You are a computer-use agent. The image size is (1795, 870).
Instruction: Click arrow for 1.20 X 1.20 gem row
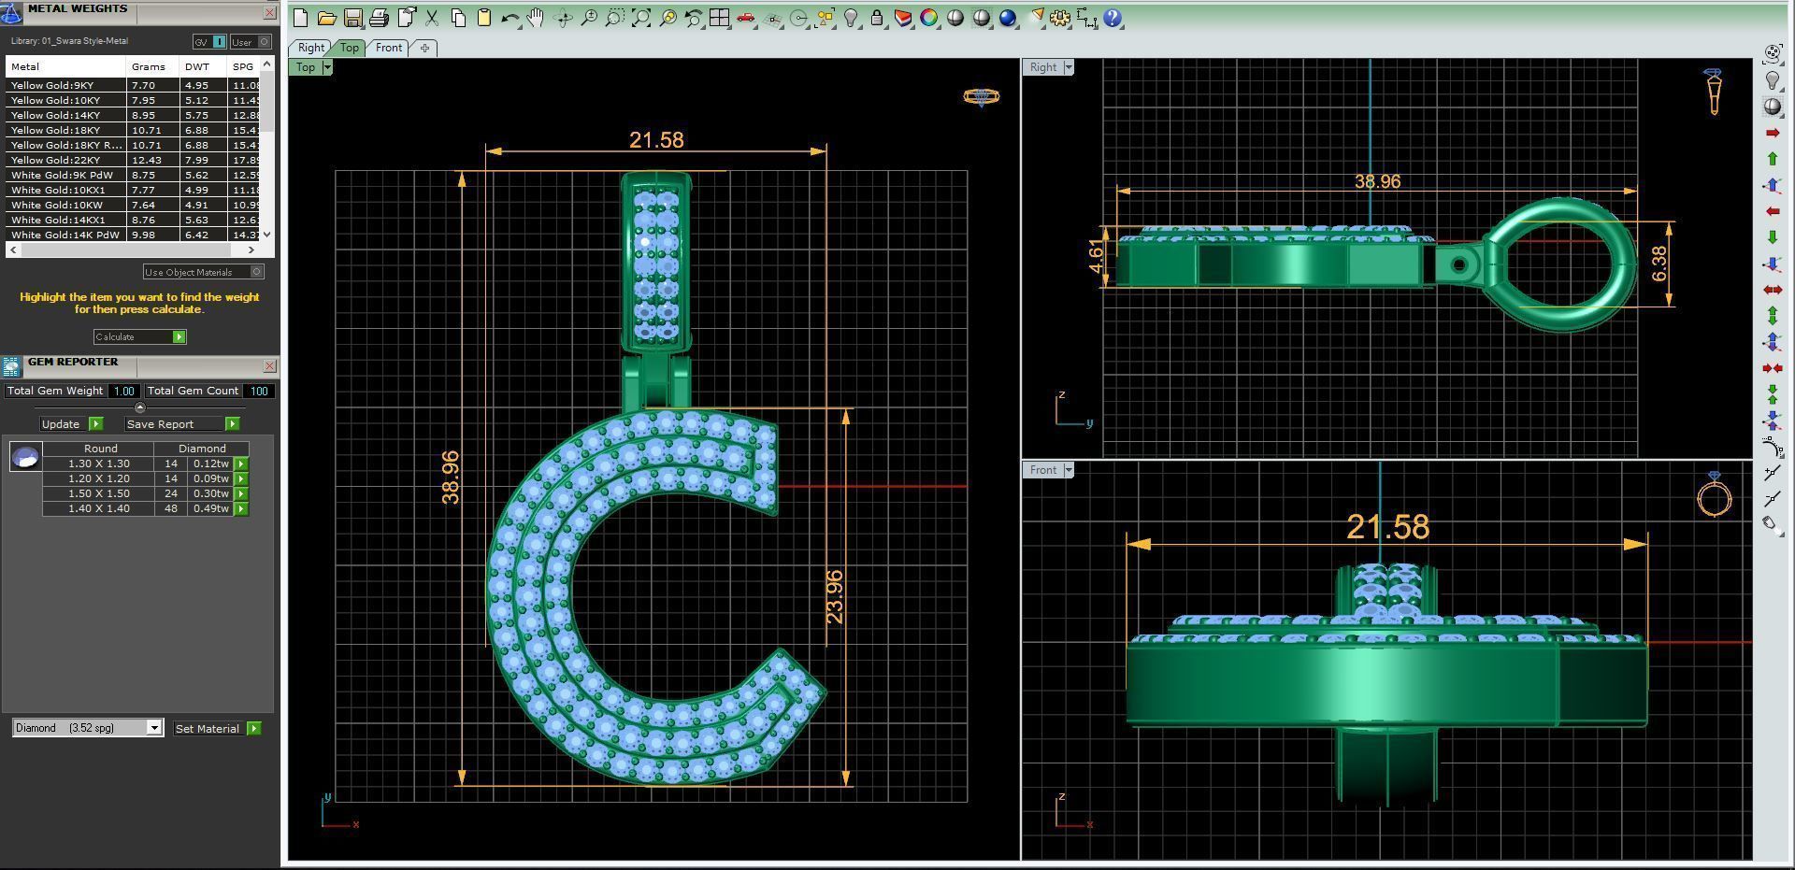tap(241, 478)
